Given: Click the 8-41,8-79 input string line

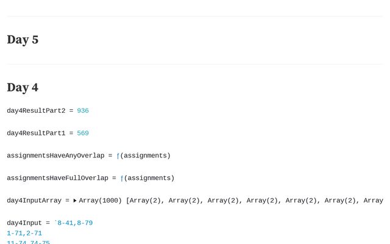Looking at the screenshot, I should (75, 223).
